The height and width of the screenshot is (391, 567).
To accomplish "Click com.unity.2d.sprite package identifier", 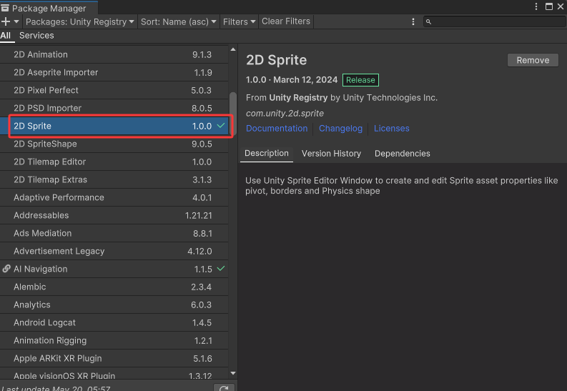I will coord(285,113).
